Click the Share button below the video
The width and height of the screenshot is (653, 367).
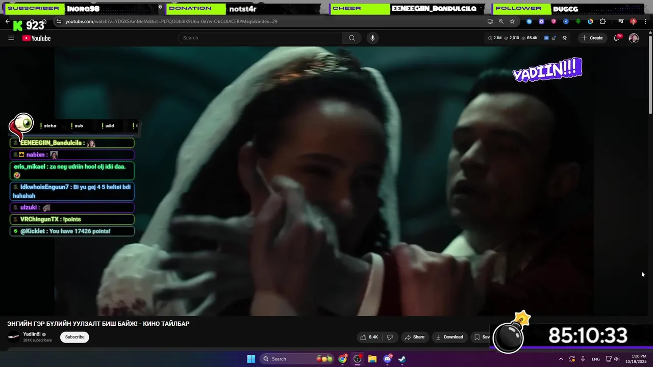(414, 337)
